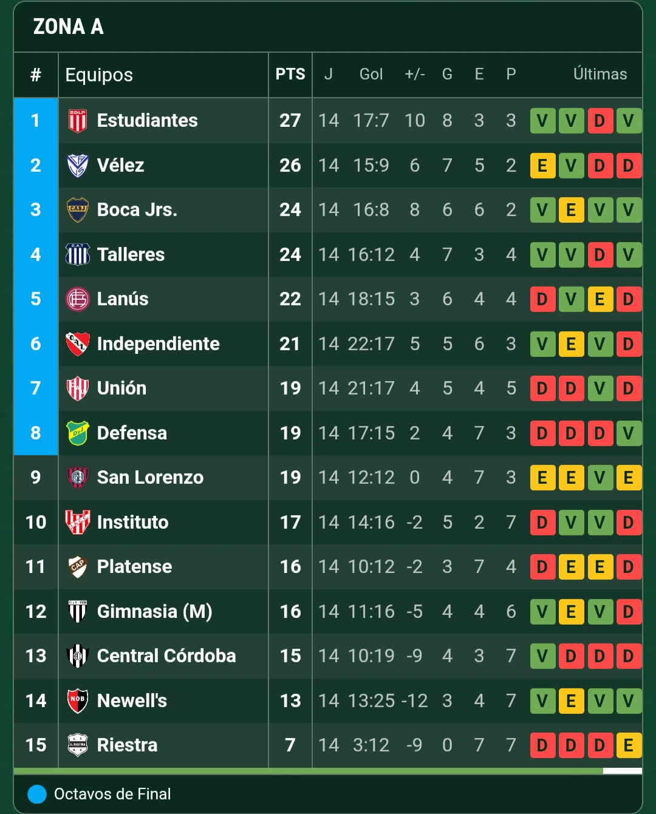Open the Defensa team page link
Screen dimensions: 656x814
132,433
